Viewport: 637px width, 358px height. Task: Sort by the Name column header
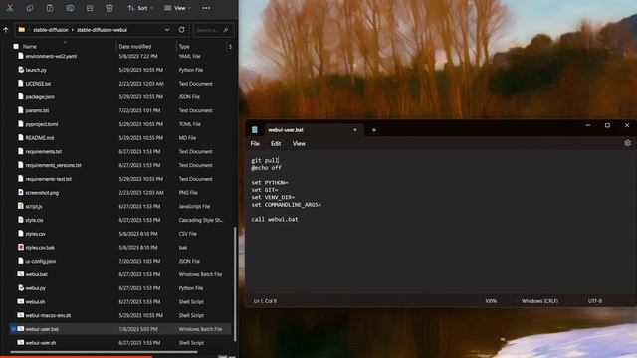[29, 47]
